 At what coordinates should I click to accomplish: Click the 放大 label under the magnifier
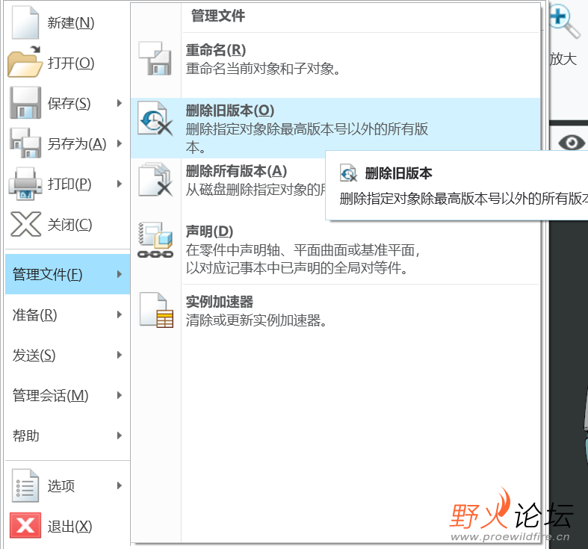pyautogui.click(x=563, y=59)
